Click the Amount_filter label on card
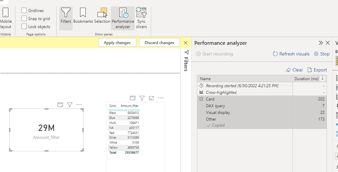 (46, 137)
